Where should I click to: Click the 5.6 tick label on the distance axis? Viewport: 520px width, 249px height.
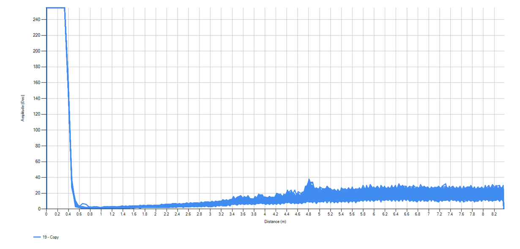352,214
